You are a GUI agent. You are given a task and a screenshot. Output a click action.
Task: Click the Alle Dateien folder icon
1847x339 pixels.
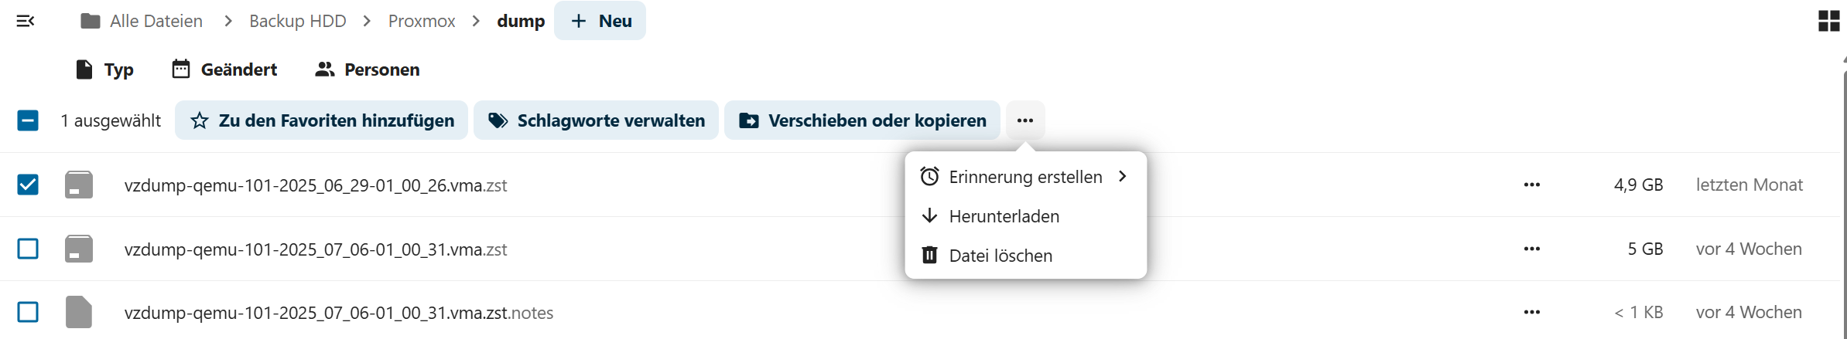91,21
